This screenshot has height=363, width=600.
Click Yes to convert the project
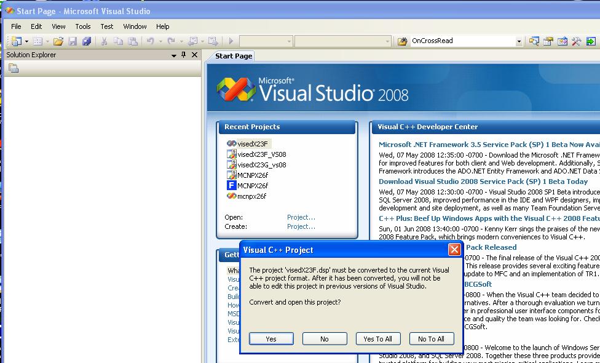(x=271, y=339)
